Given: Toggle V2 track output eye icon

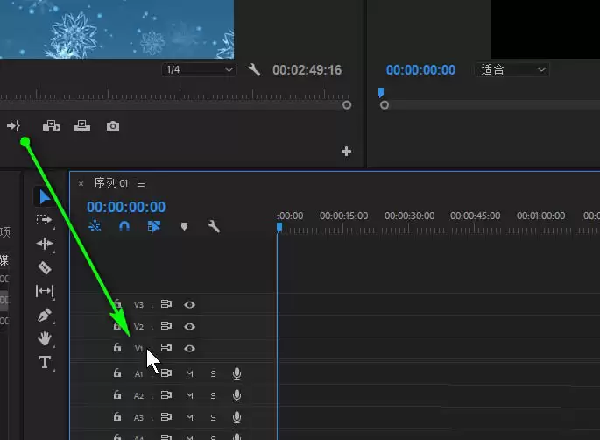Looking at the screenshot, I should 189,326.
